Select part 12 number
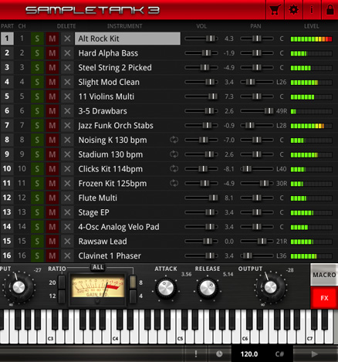This screenshot has height=362, width=338. click(7, 198)
